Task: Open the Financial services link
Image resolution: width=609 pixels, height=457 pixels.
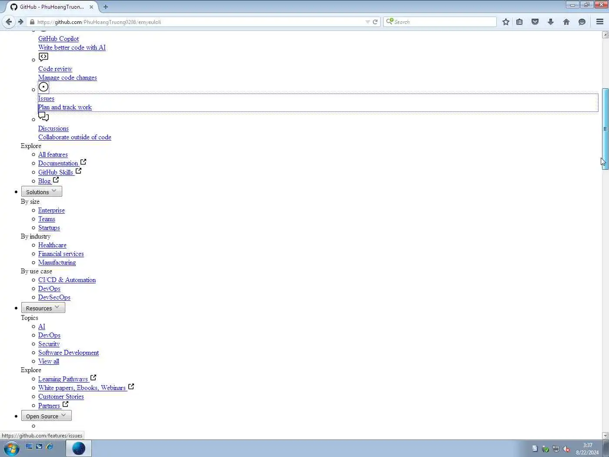Action: tap(61, 254)
